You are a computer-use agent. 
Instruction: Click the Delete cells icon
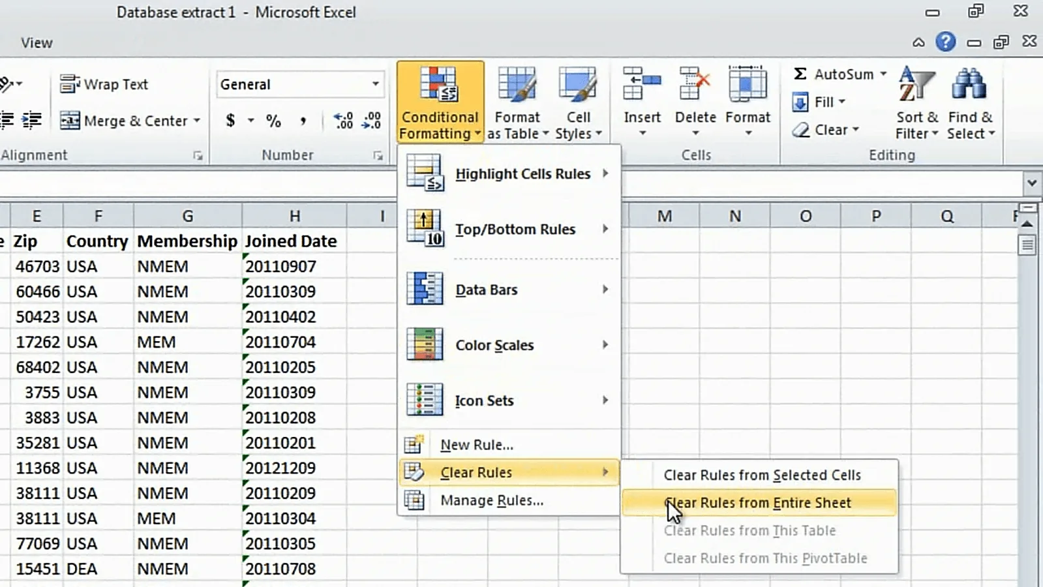coord(695,83)
